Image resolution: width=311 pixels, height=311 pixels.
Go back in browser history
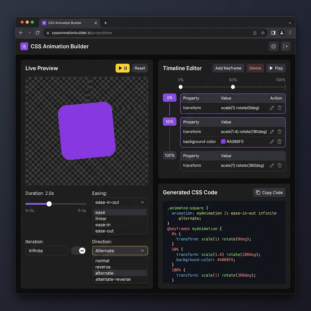pyautogui.click(x=21, y=33)
